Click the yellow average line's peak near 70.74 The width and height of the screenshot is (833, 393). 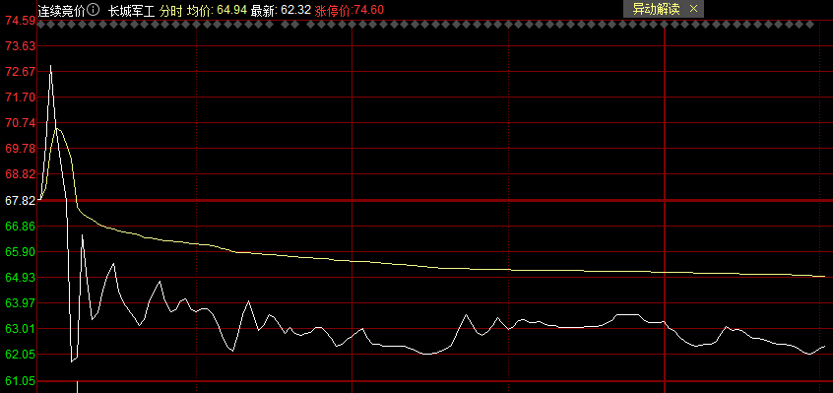click(x=56, y=128)
